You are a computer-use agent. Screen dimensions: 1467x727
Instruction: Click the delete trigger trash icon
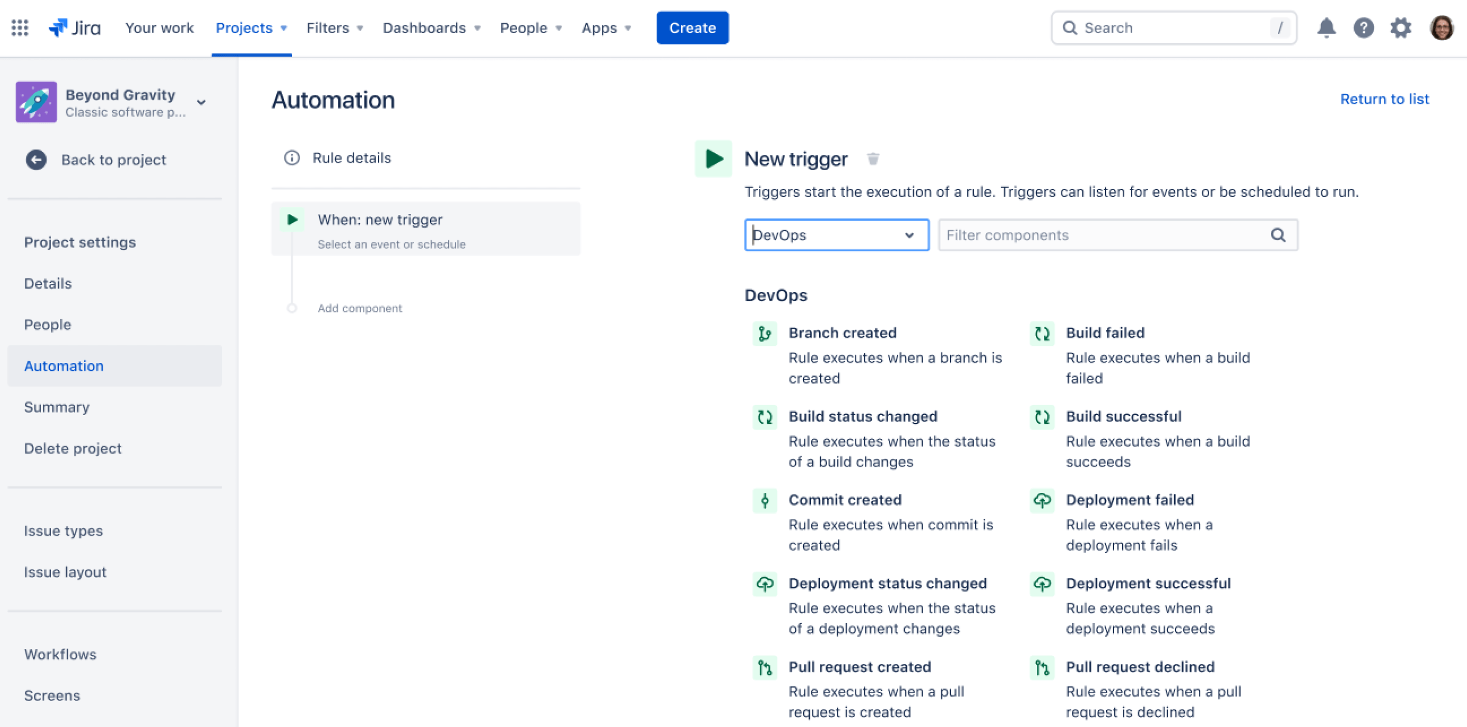871,157
